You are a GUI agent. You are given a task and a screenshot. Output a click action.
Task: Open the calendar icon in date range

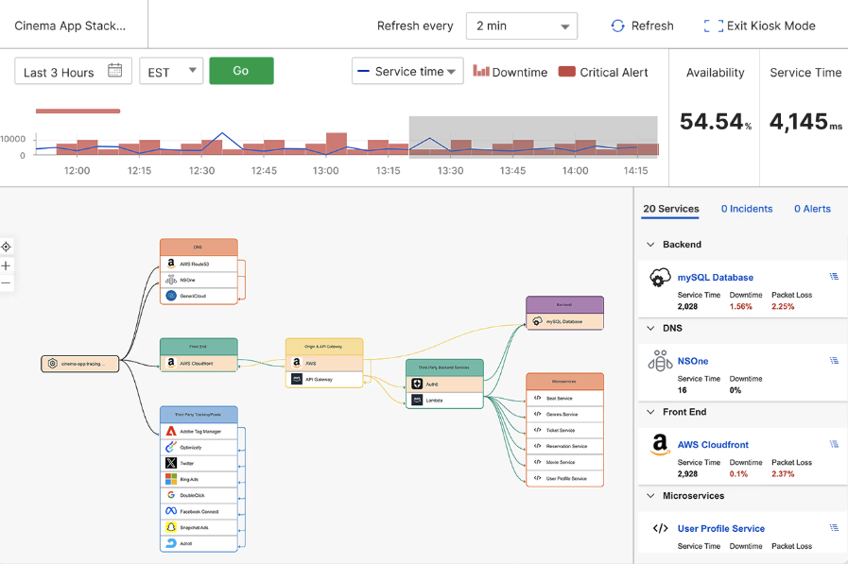point(114,71)
